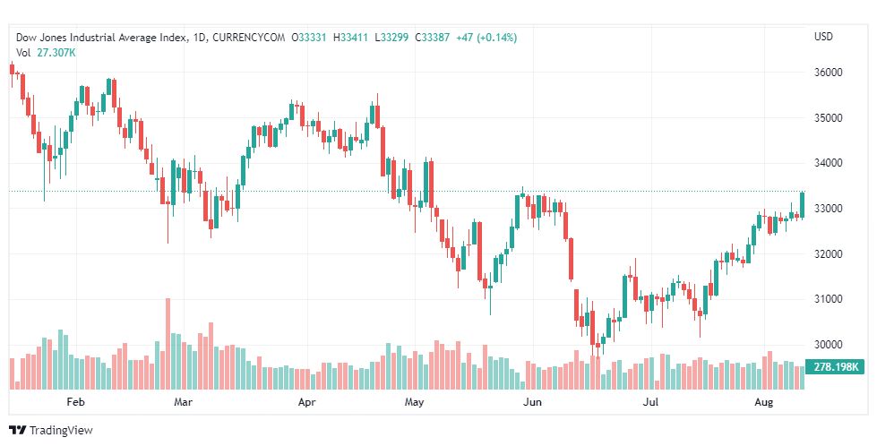Select the May marker on time axis
Image resolution: width=877 pixels, height=446 pixels.
point(413,402)
